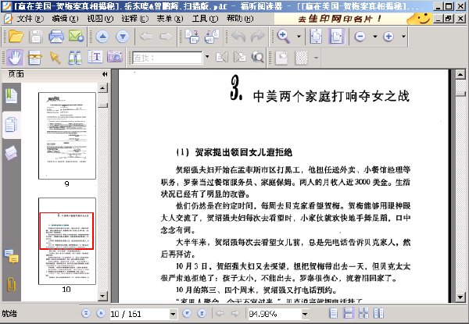Click the Undo arrow icon
Viewport: 469px width, 324px height.
[238, 37]
